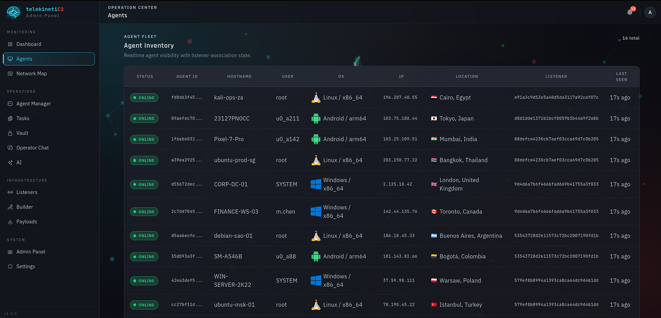Screen dimensions: 661x318
Task: Click the Builder hammer icon
Action: point(10,207)
